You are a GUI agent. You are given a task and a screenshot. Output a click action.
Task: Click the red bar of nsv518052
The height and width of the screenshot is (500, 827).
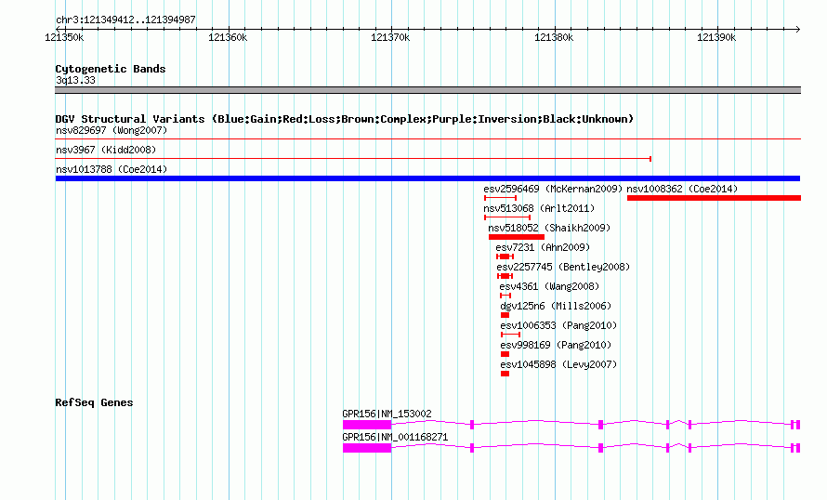click(517, 237)
